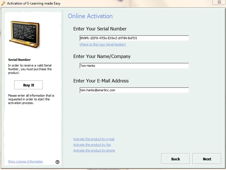Choose Activate the product by fax
Screen dimensions: 226x170
click(92, 145)
